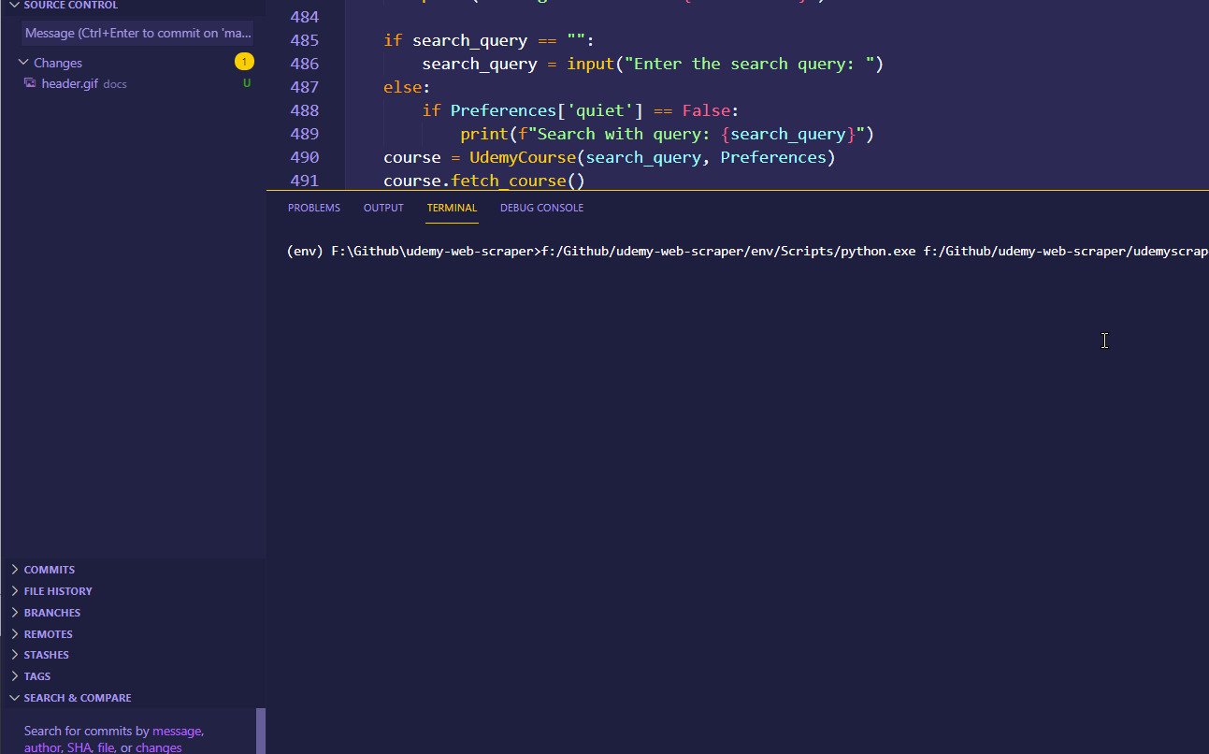The width and height of the screenshot is (1209, 754).
Task: Focus the commit message input box
Action: [137, 33]
